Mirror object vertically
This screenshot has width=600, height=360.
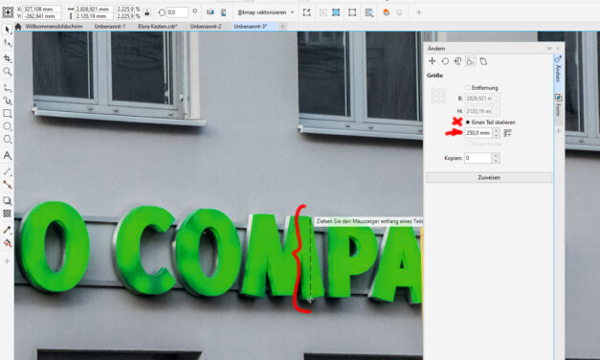pos(224,12)
